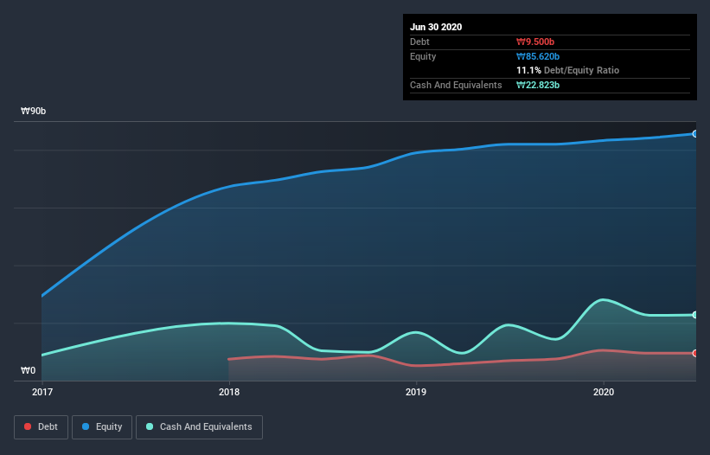Click the Debt label in the tooltip
710x455 pixels.
[x=419, y=42]
